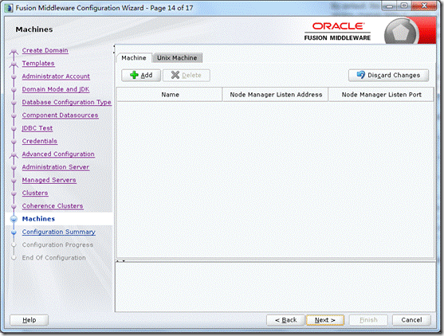Open Help for this wizard page
The image size is (444, 336).
29,320
